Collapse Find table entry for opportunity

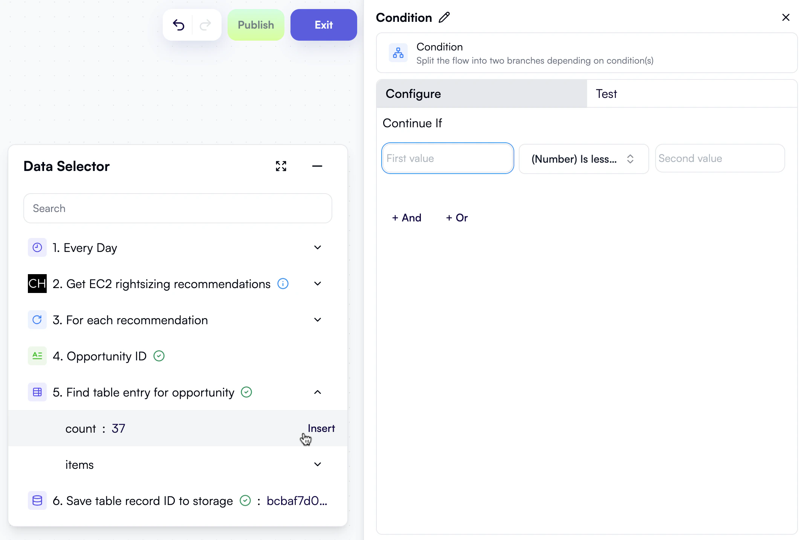[317, 392]
